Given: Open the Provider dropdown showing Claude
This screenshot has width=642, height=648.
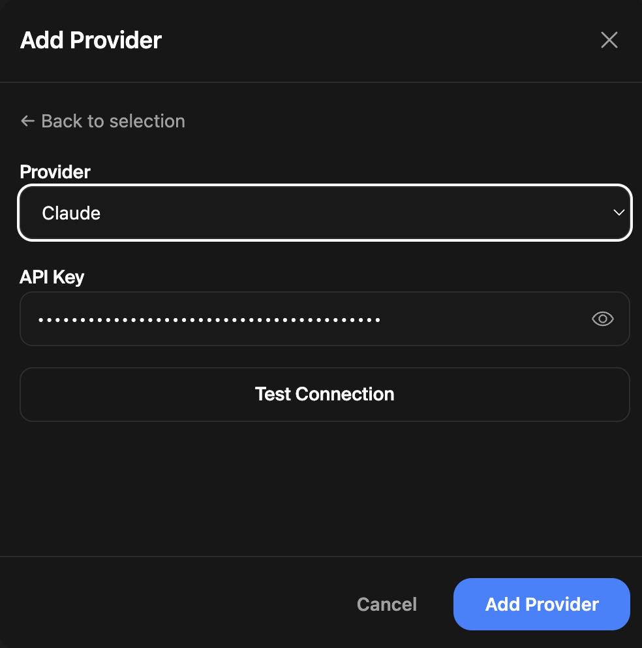Looking at the screenshot, I should click(325, 212).
